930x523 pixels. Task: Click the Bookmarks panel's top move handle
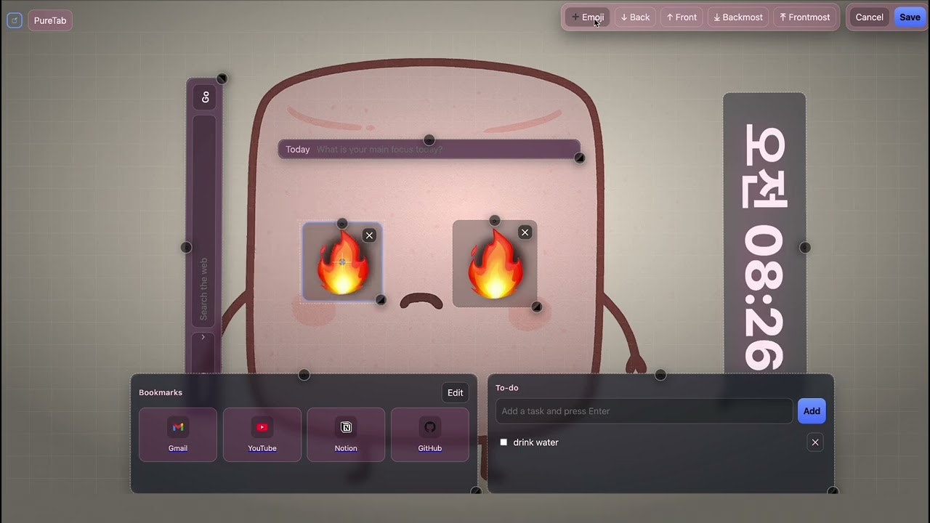click(304, 375)
